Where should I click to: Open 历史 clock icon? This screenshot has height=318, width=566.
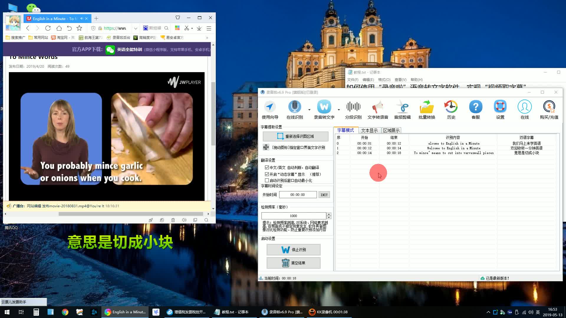tap(451, 107)
